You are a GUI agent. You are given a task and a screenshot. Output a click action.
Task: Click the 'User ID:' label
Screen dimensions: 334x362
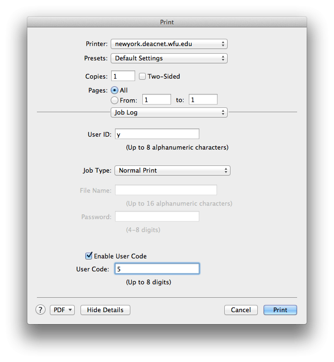tap(99, 134)
